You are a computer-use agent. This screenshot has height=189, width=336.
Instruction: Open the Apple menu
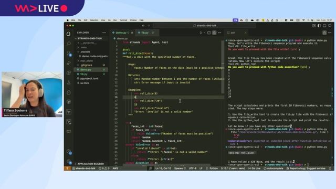(68, 20)
